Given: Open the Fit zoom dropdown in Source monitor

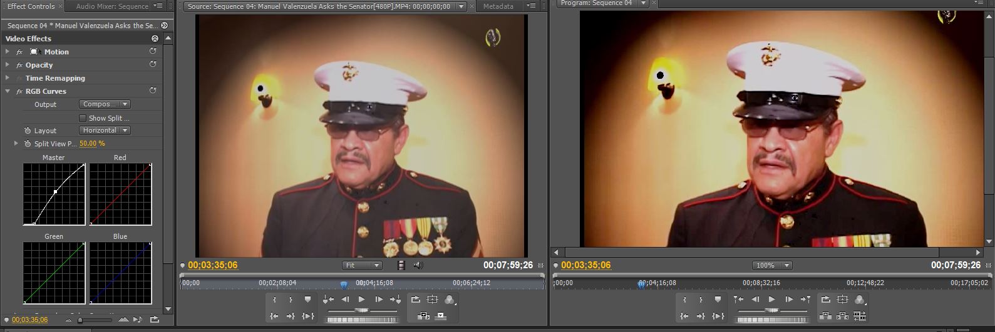Looking at the screenshot, I should click(x=362, y=266).
